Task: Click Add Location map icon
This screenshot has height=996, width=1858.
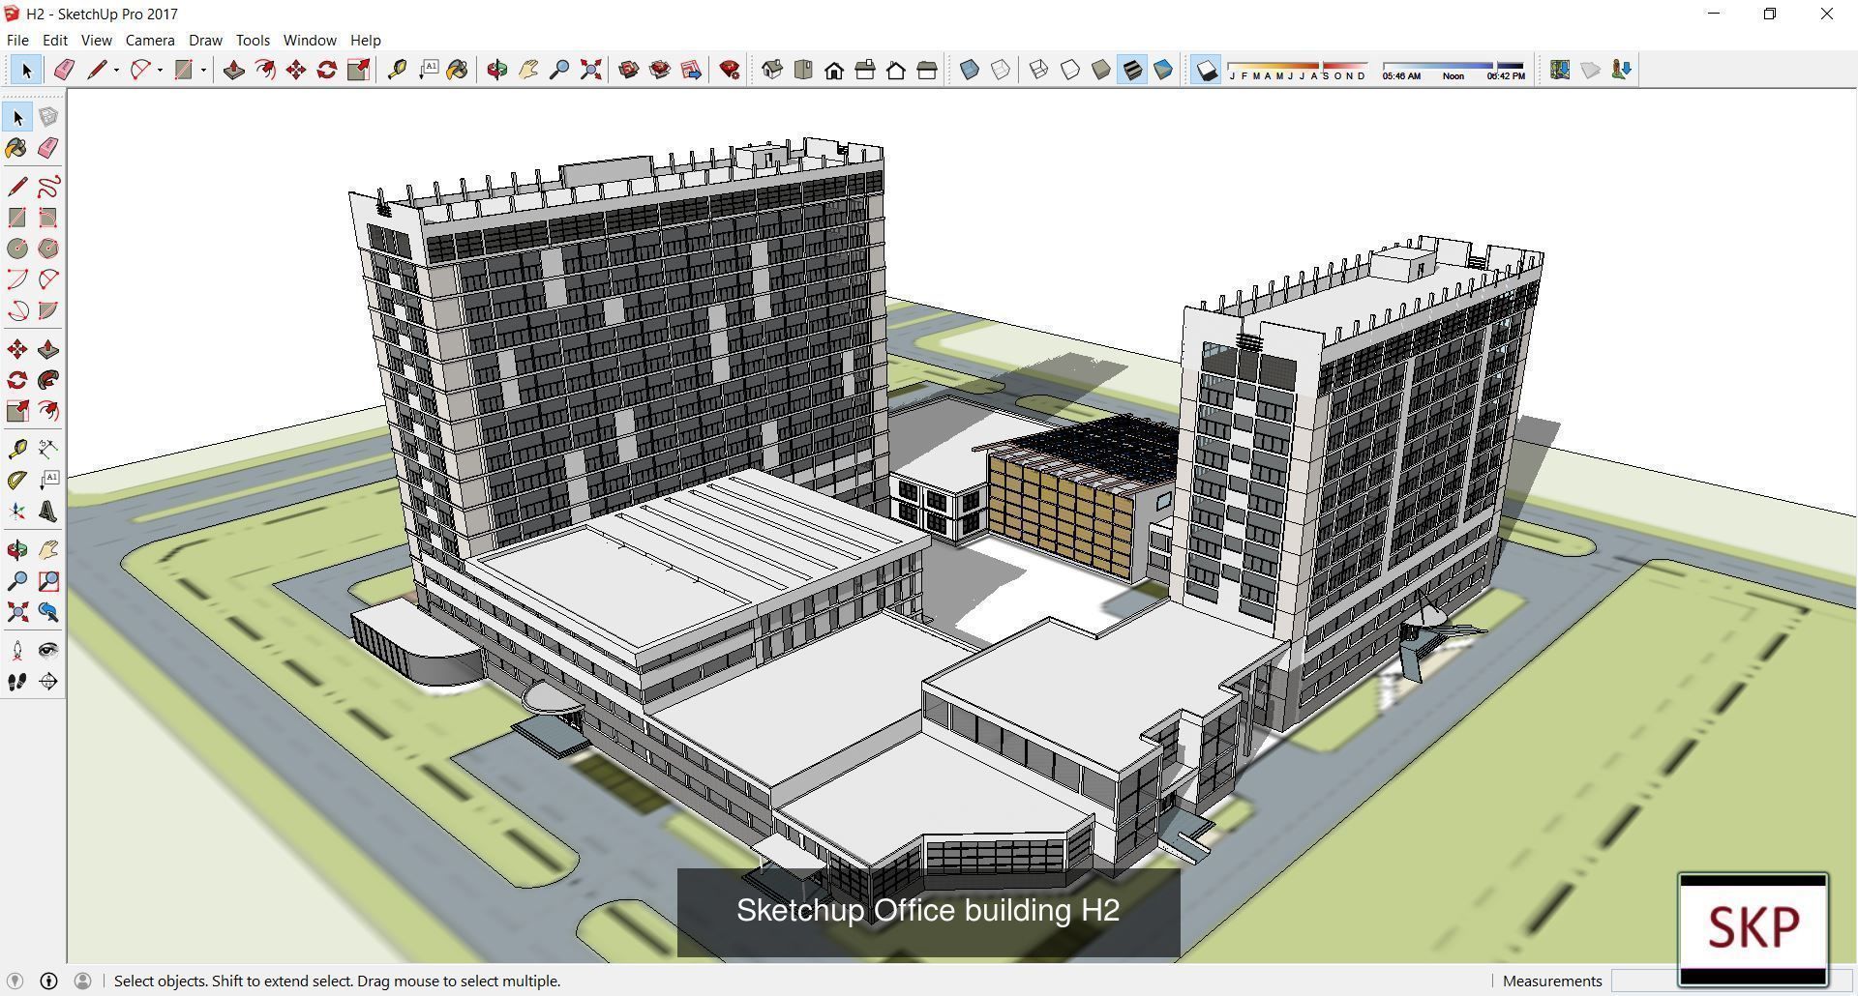Action: click(x=1559, y=70)
